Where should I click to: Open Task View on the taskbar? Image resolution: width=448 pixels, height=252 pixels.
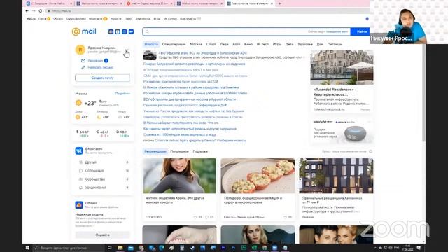point(109,248)
